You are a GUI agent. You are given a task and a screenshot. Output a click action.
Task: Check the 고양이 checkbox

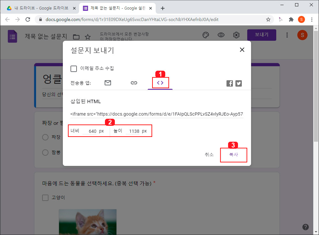[45, 197]
